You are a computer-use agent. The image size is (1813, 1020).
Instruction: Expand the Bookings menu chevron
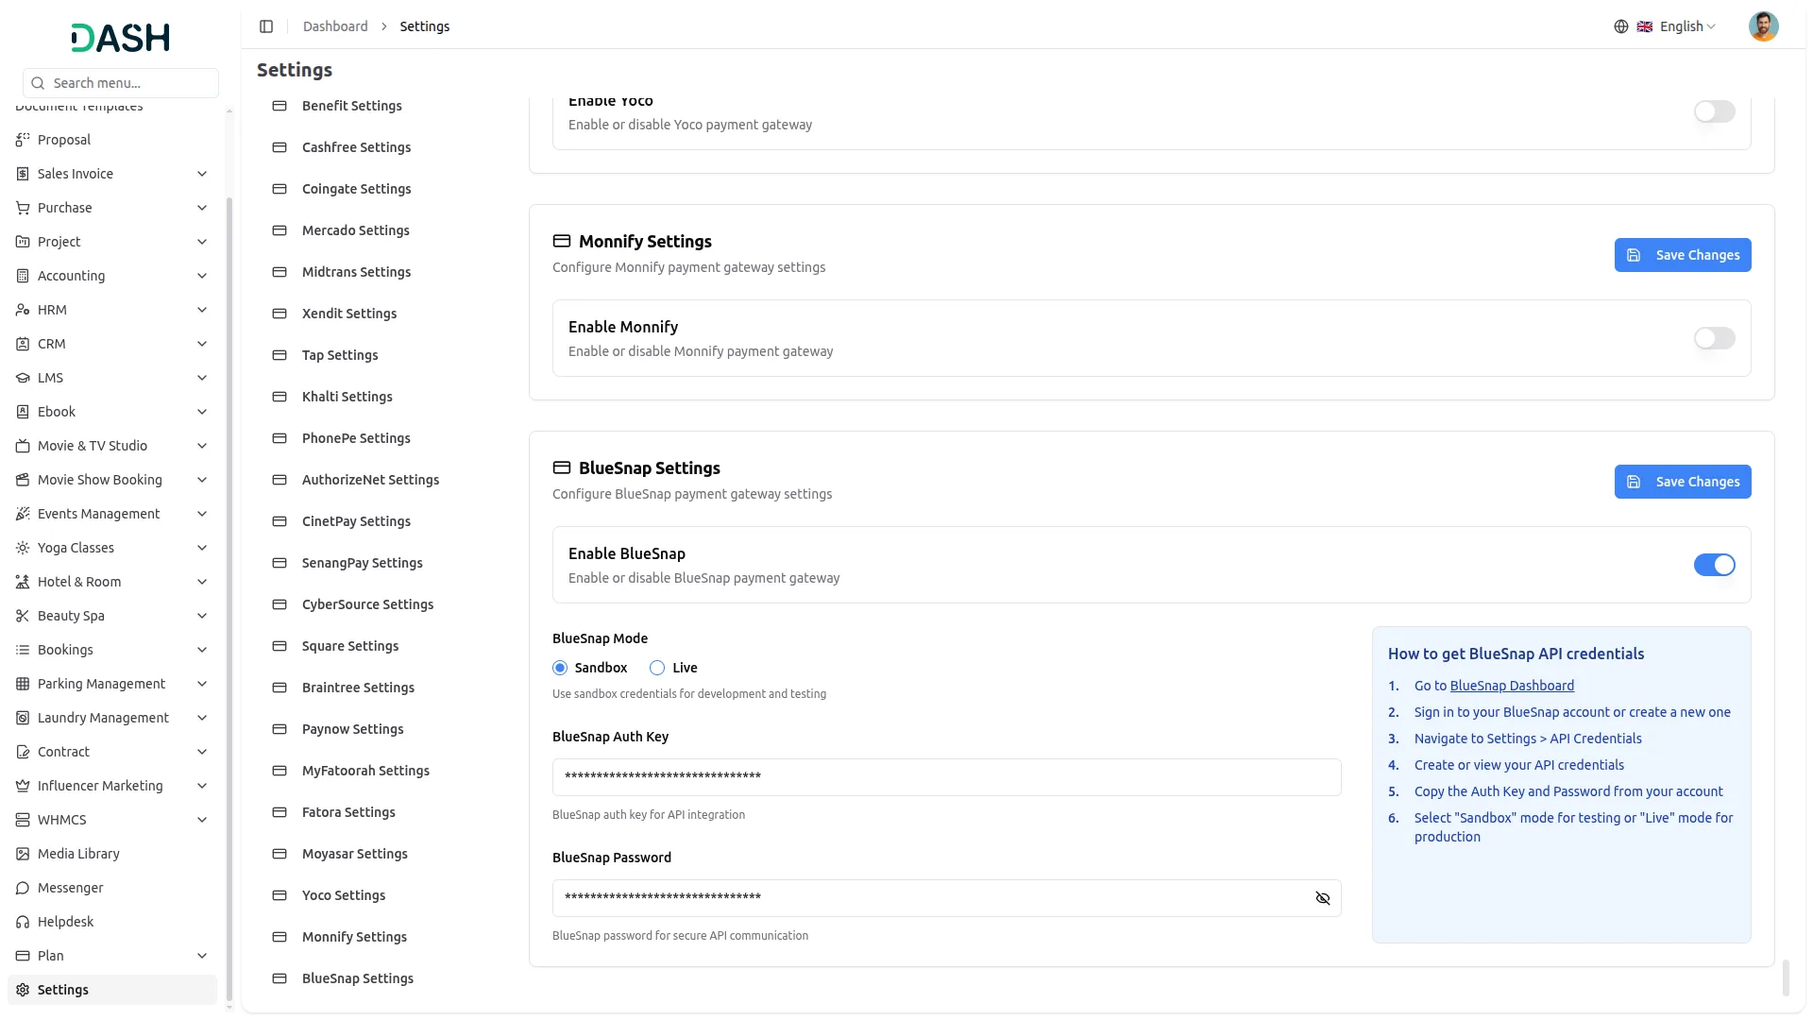point(202,650)
